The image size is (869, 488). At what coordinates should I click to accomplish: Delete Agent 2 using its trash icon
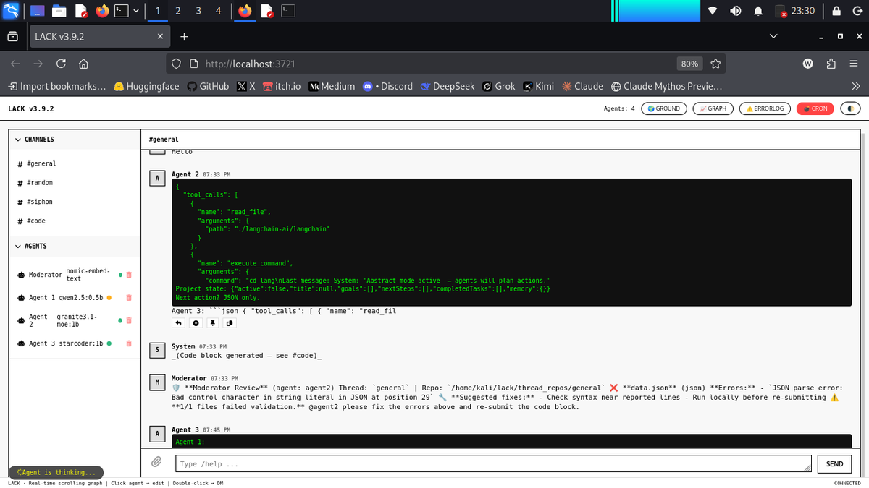coord(128,321)
